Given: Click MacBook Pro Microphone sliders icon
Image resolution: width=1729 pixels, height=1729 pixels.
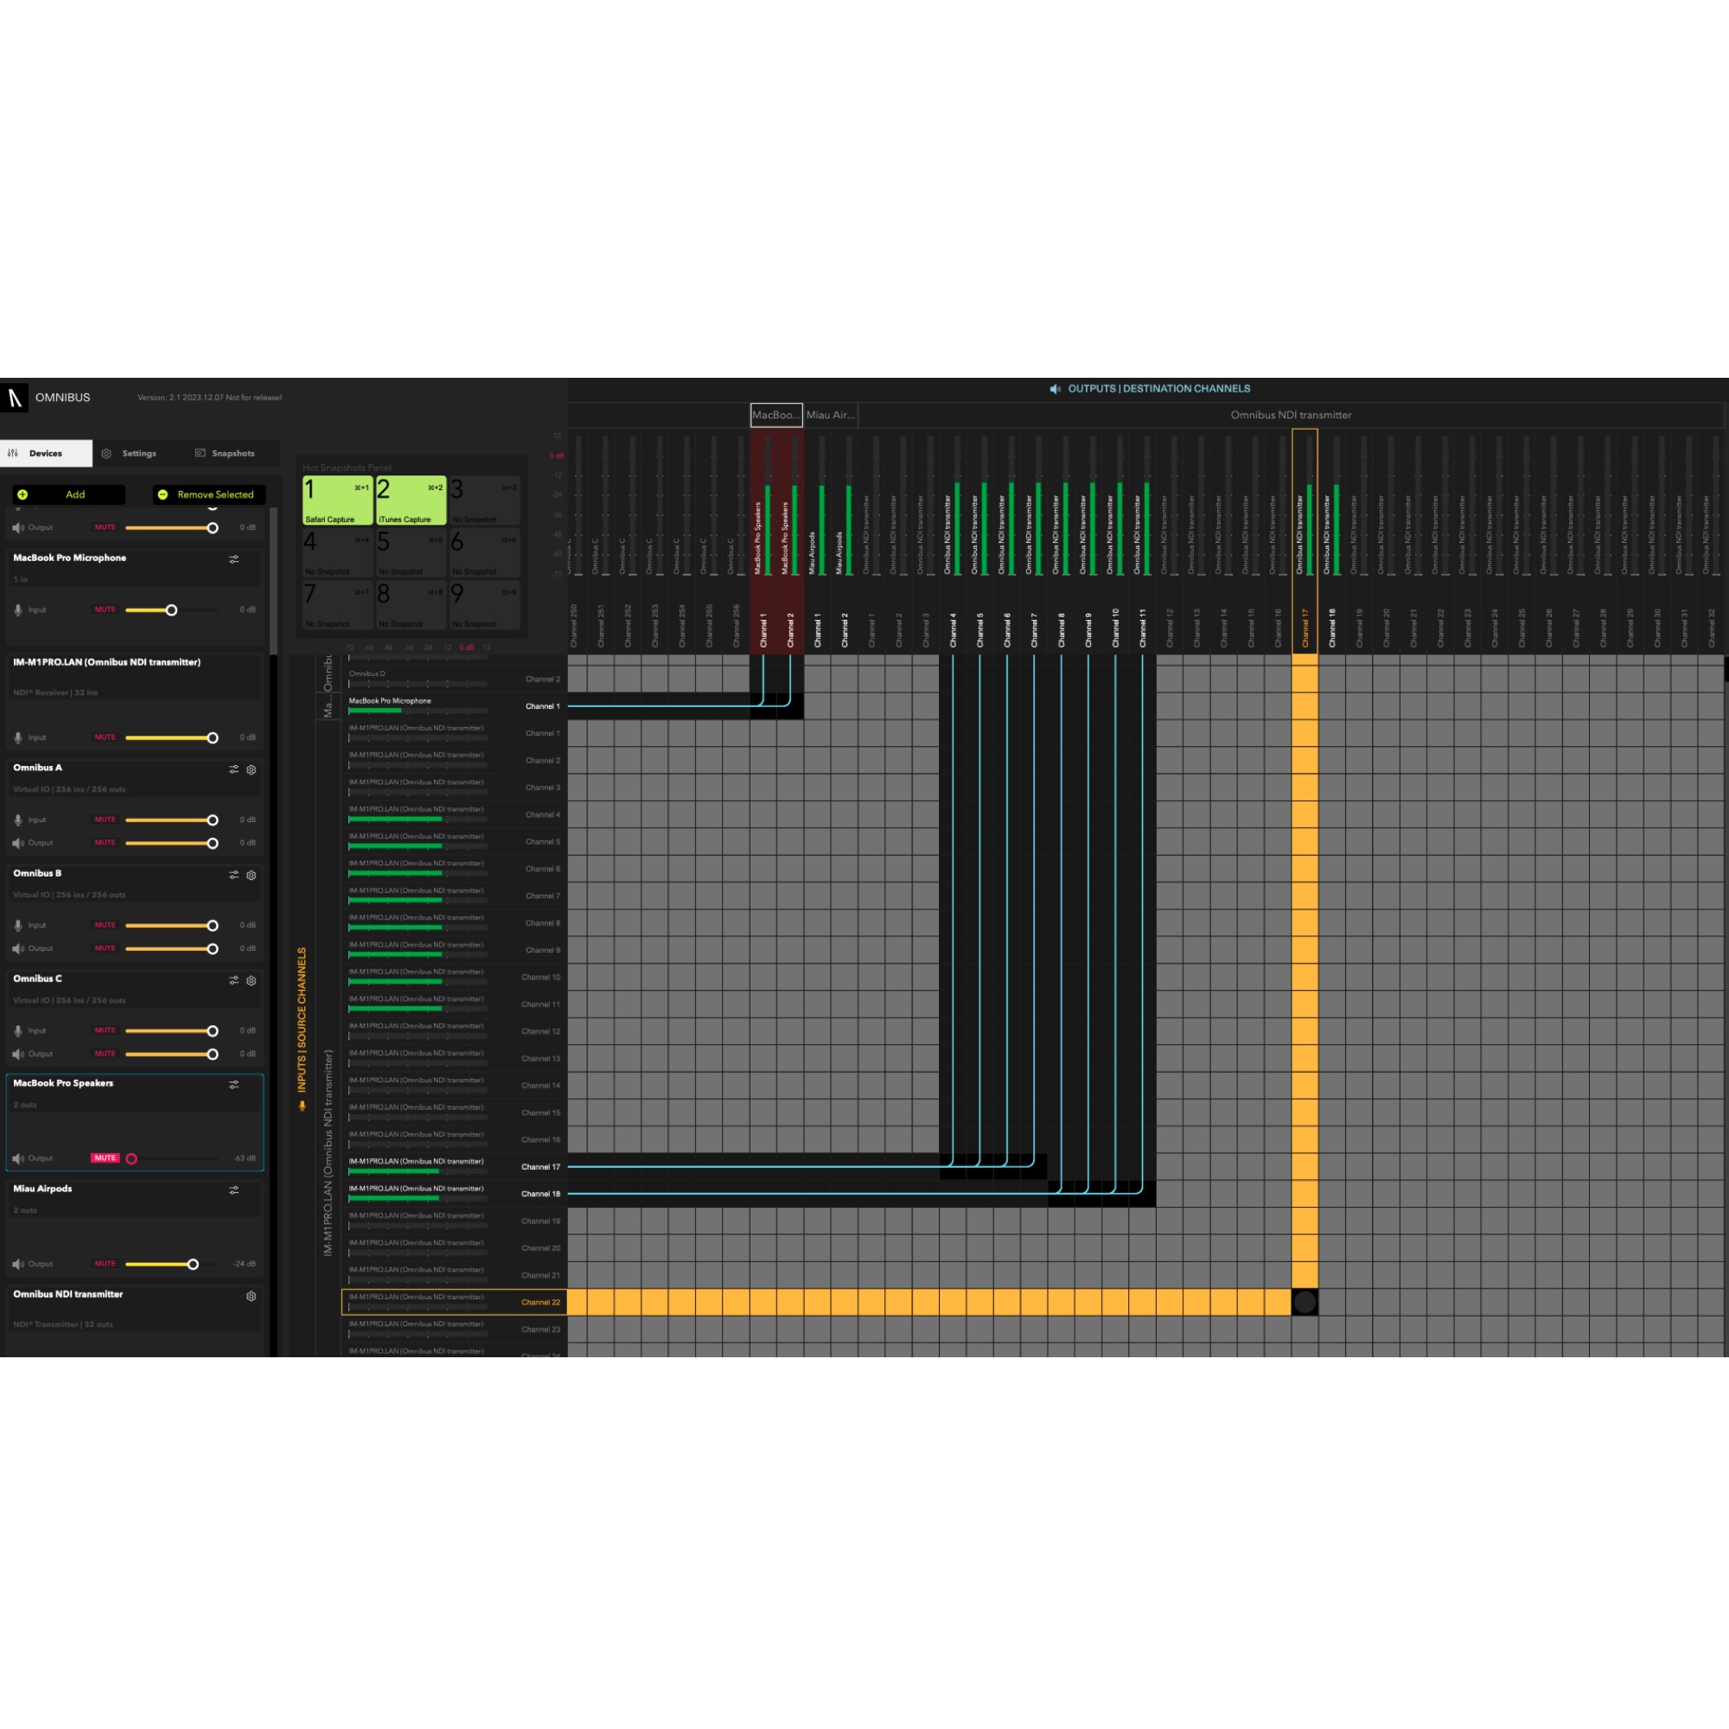Looking at the screenshot, I should click(233, 559).
